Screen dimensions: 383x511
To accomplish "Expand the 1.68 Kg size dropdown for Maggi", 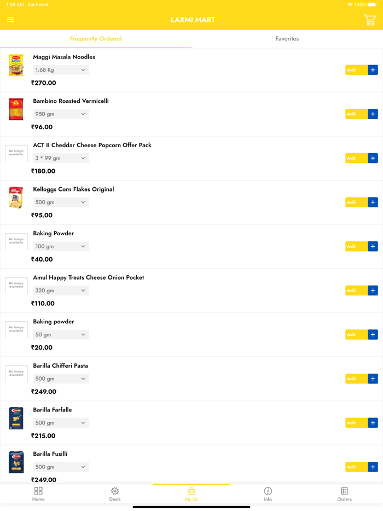I will tap(61, 70).
